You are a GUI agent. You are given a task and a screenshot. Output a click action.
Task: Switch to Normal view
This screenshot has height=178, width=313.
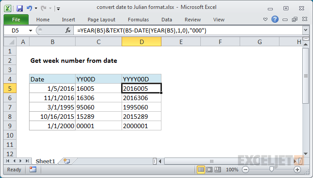click(201, 170)
